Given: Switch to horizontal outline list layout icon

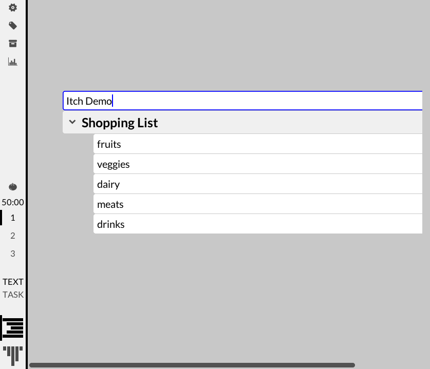Looking at the screenshot, I should [x=13, y=328].
